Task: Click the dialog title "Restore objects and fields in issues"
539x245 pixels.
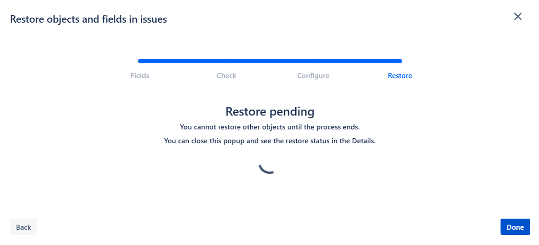Action: pyautogui.click(x=89, y=19)
